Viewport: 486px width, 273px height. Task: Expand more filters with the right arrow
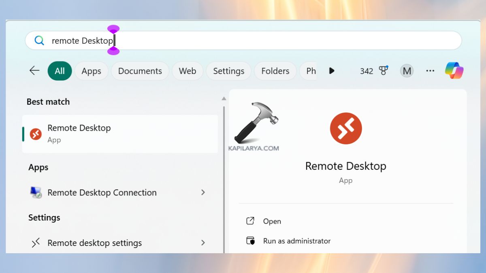[332, 71]
